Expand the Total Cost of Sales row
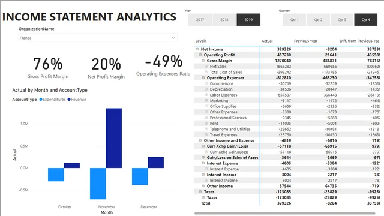This screenshot has width=384, height=216. pos(206,72)
